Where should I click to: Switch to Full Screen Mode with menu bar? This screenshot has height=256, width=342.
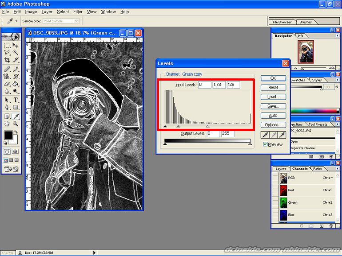tap(11, 160)
